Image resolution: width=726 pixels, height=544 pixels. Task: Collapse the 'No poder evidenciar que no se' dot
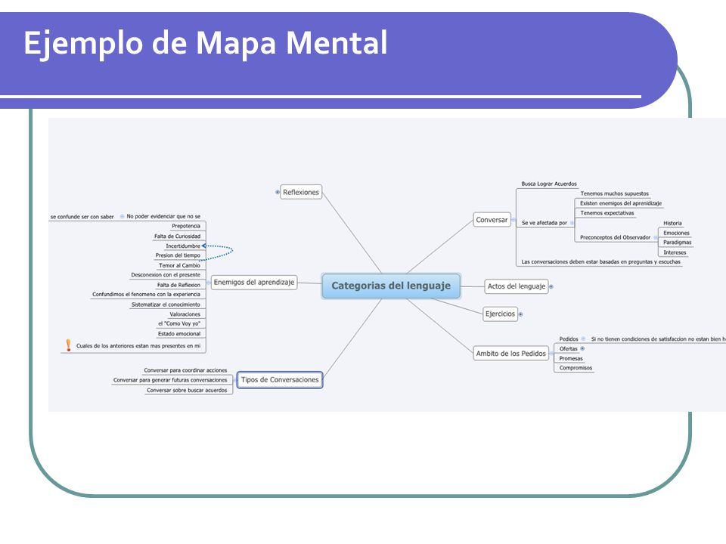click(122, 216)
